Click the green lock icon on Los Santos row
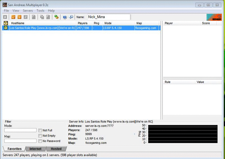 pyautogui.click(x=6, y=28)
